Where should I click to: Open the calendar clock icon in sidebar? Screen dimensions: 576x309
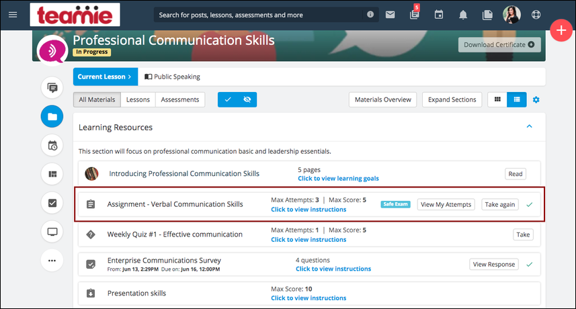tap(52, 145)
